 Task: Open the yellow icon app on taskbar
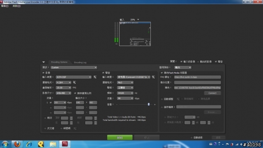click(41, 144)
